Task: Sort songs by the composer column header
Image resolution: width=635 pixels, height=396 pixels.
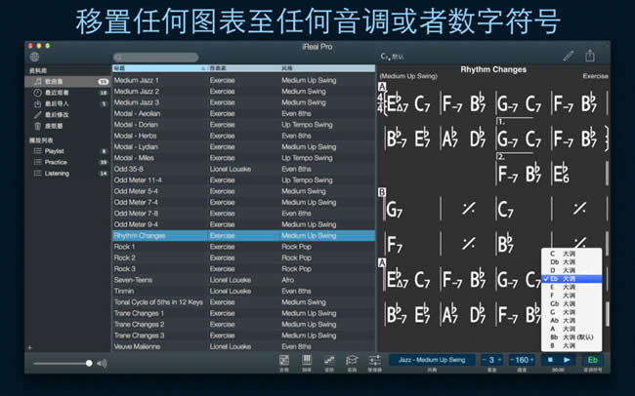Action: coord(244,68)
